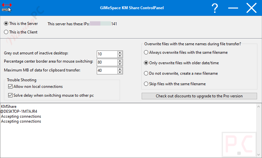This screenshot has width=262, height=158.
Task: Close the KM Share ControlPanel window
Action: (x=251, y=8)
